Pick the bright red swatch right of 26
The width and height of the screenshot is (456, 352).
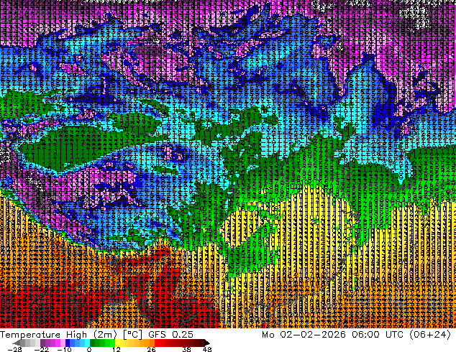[157, 343]
